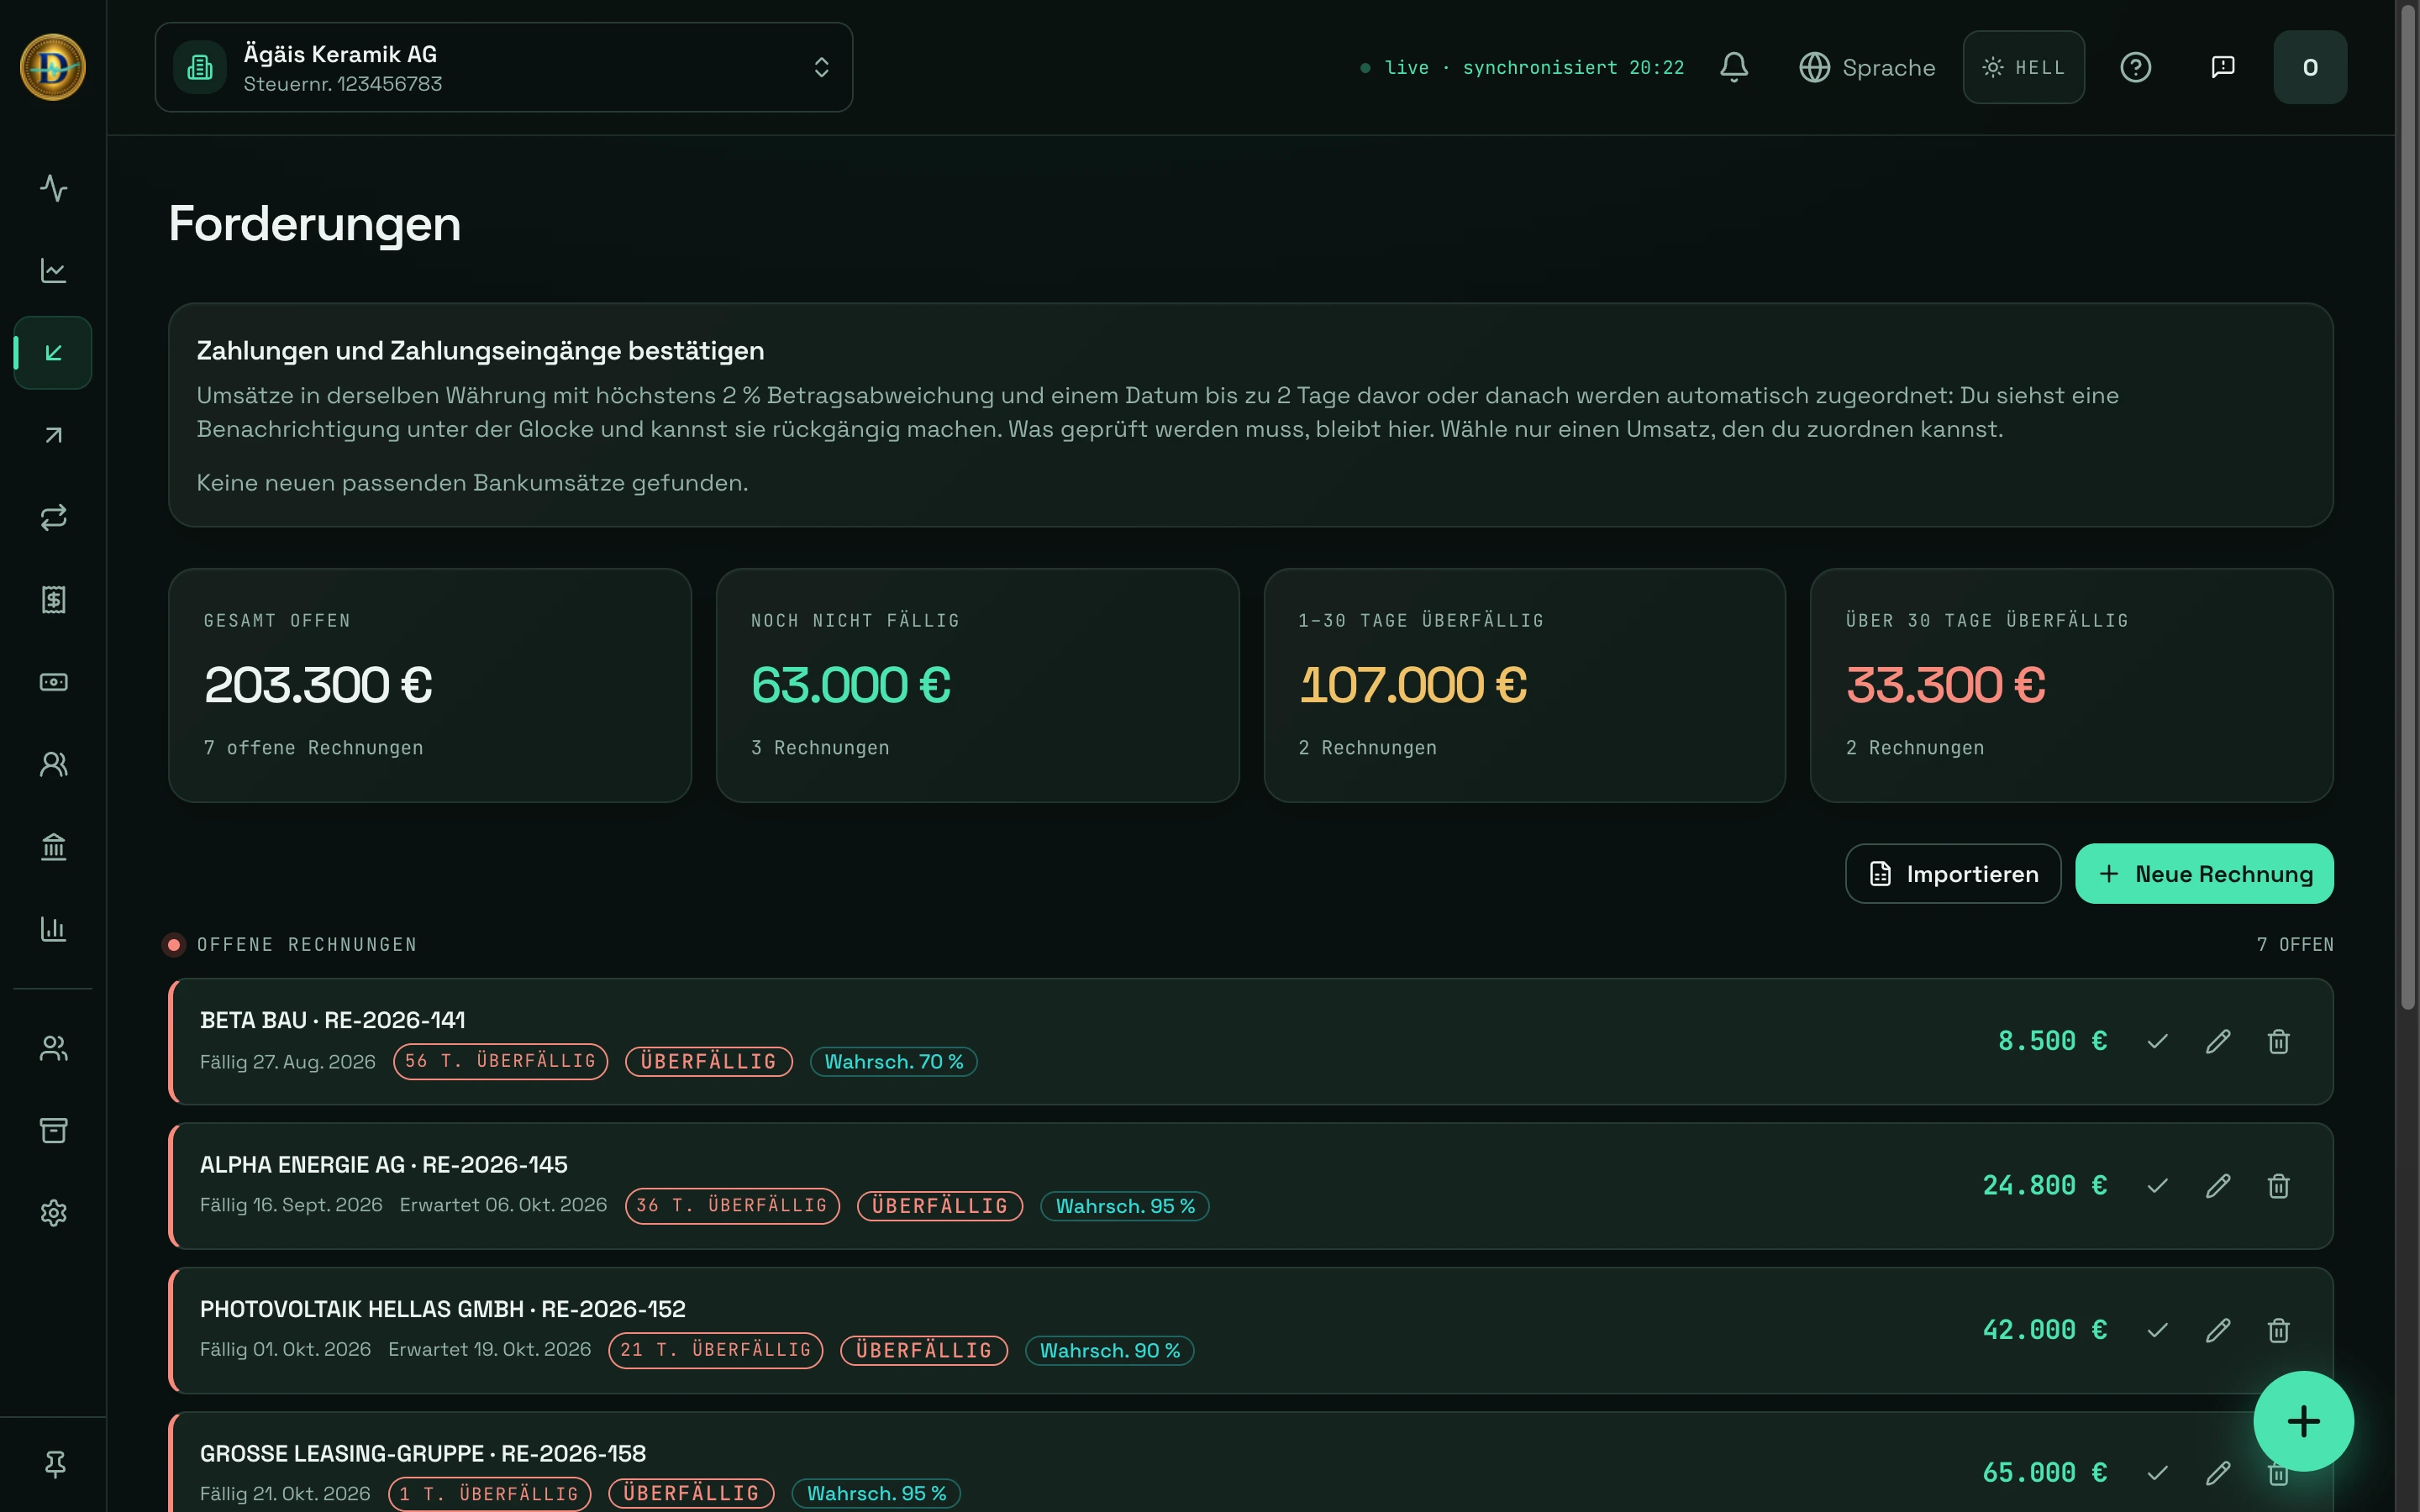The image size is (2420, 1512).
Task: Mark BETA BAU invoice as paid
Action: [x=2158, y=1041]
